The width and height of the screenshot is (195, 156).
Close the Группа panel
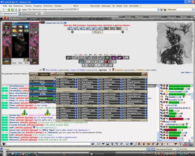54,74
